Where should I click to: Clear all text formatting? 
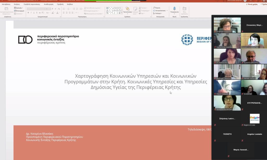point(59,9)
